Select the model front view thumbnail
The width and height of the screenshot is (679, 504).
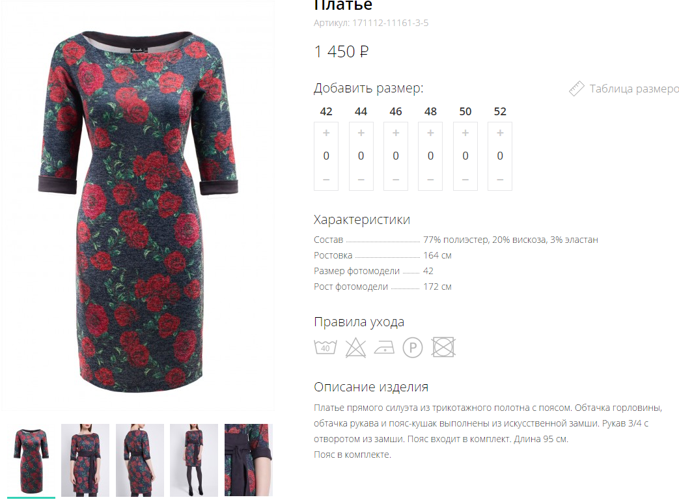85,460
